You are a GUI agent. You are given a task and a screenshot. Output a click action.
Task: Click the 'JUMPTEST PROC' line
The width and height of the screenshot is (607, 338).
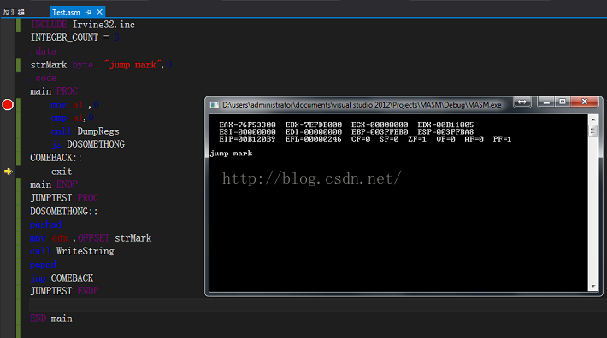[x=64, y=198]
